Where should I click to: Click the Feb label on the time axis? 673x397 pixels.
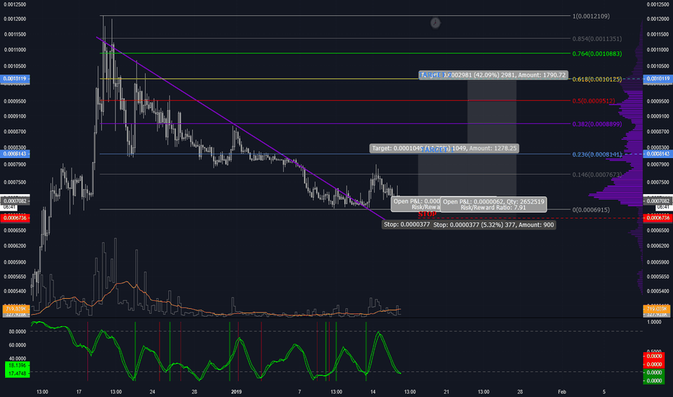pyautogui.click(x=562, y=391)
